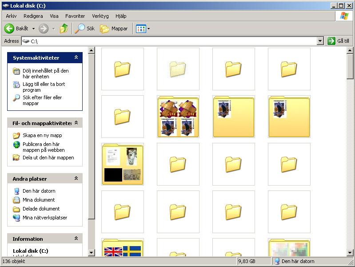The image size is (355, 267).
Task: Click the file list scroll down arrow
Action: click(x=351, y=253)
